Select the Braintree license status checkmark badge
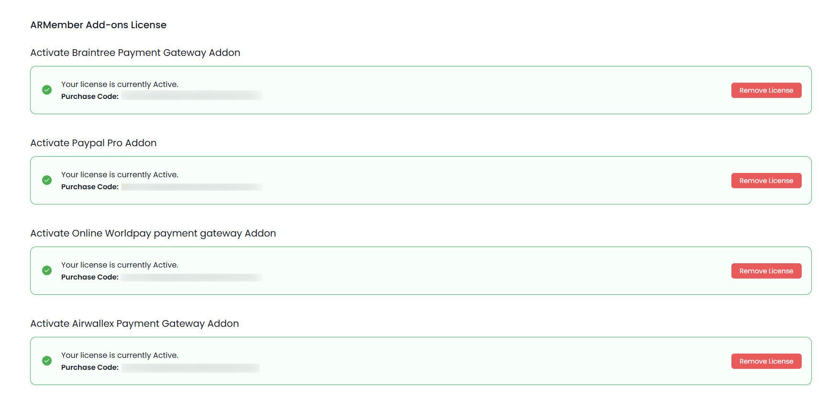839x398 pixels. point(46,90)
